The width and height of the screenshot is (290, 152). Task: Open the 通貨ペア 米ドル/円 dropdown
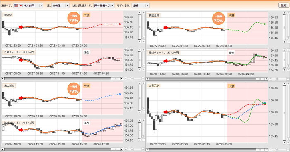28,5
